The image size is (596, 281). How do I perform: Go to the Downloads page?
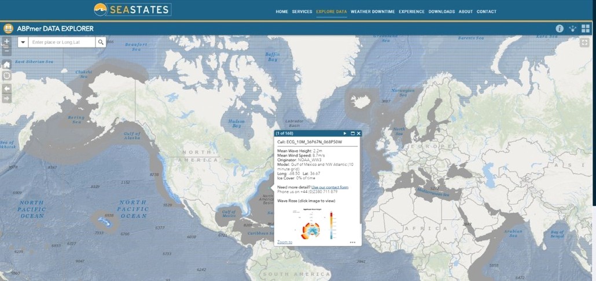click(442, 12)
